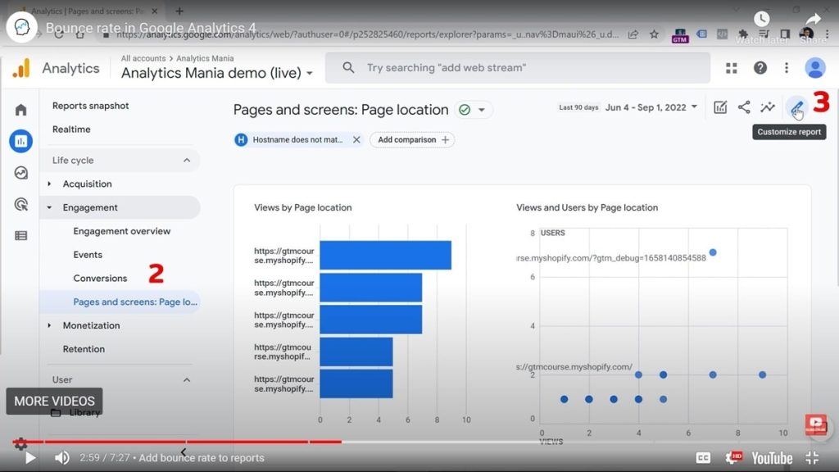This screenshot has height=472, width=839.
Task: Open the Conversions report
Action: 100,279
